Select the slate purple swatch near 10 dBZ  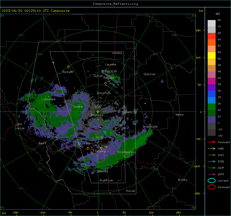click(x=211, y=119)
